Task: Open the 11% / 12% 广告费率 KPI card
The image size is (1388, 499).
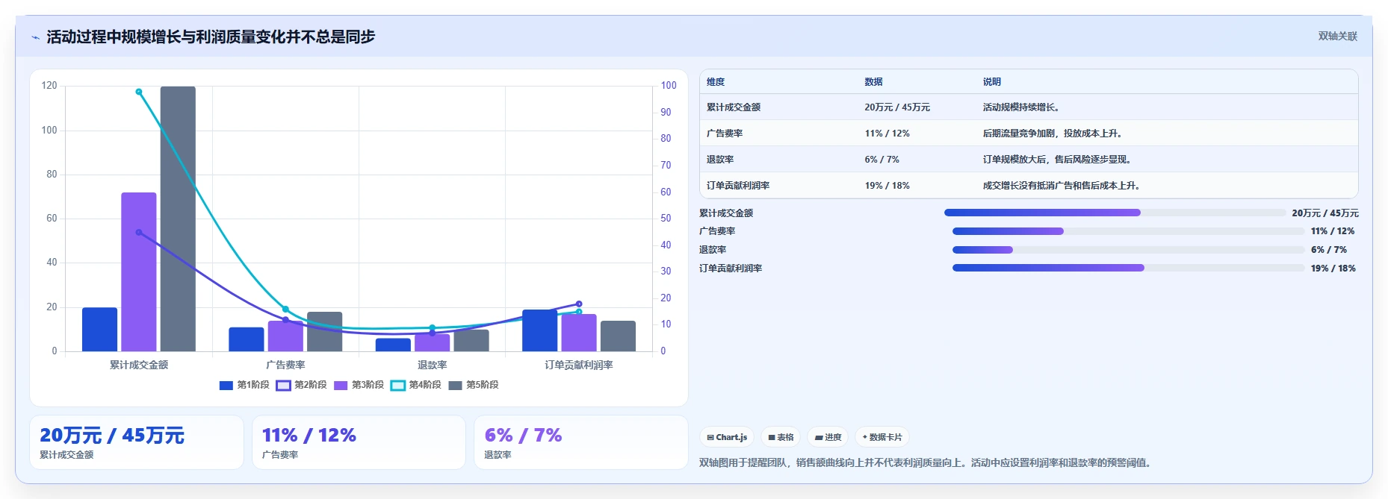Action: [359, 442]
